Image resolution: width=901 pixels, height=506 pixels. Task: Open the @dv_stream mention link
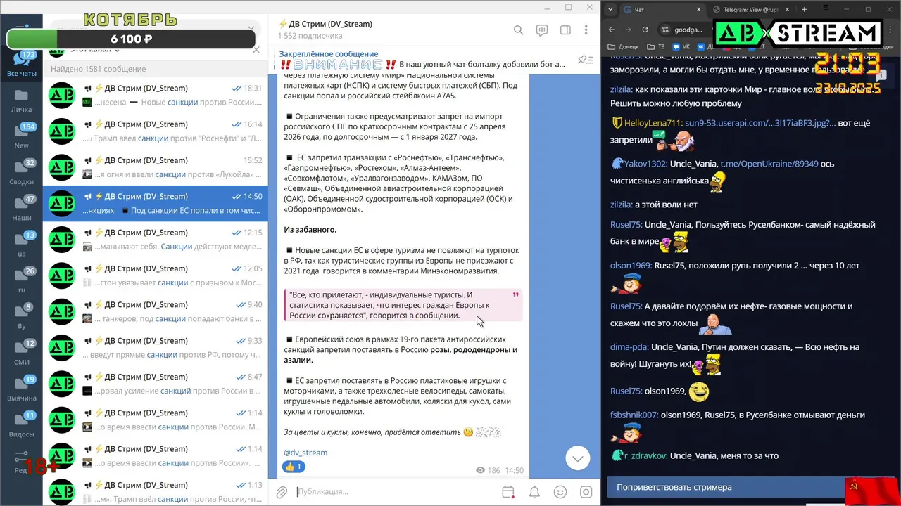pos(305,453)
